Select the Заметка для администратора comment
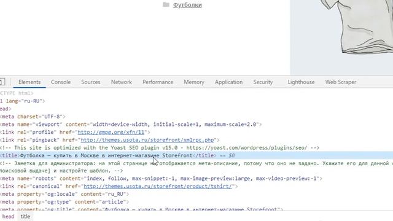Image resolution: width=393 pixels, height=221 pixels. pos(196,167)
